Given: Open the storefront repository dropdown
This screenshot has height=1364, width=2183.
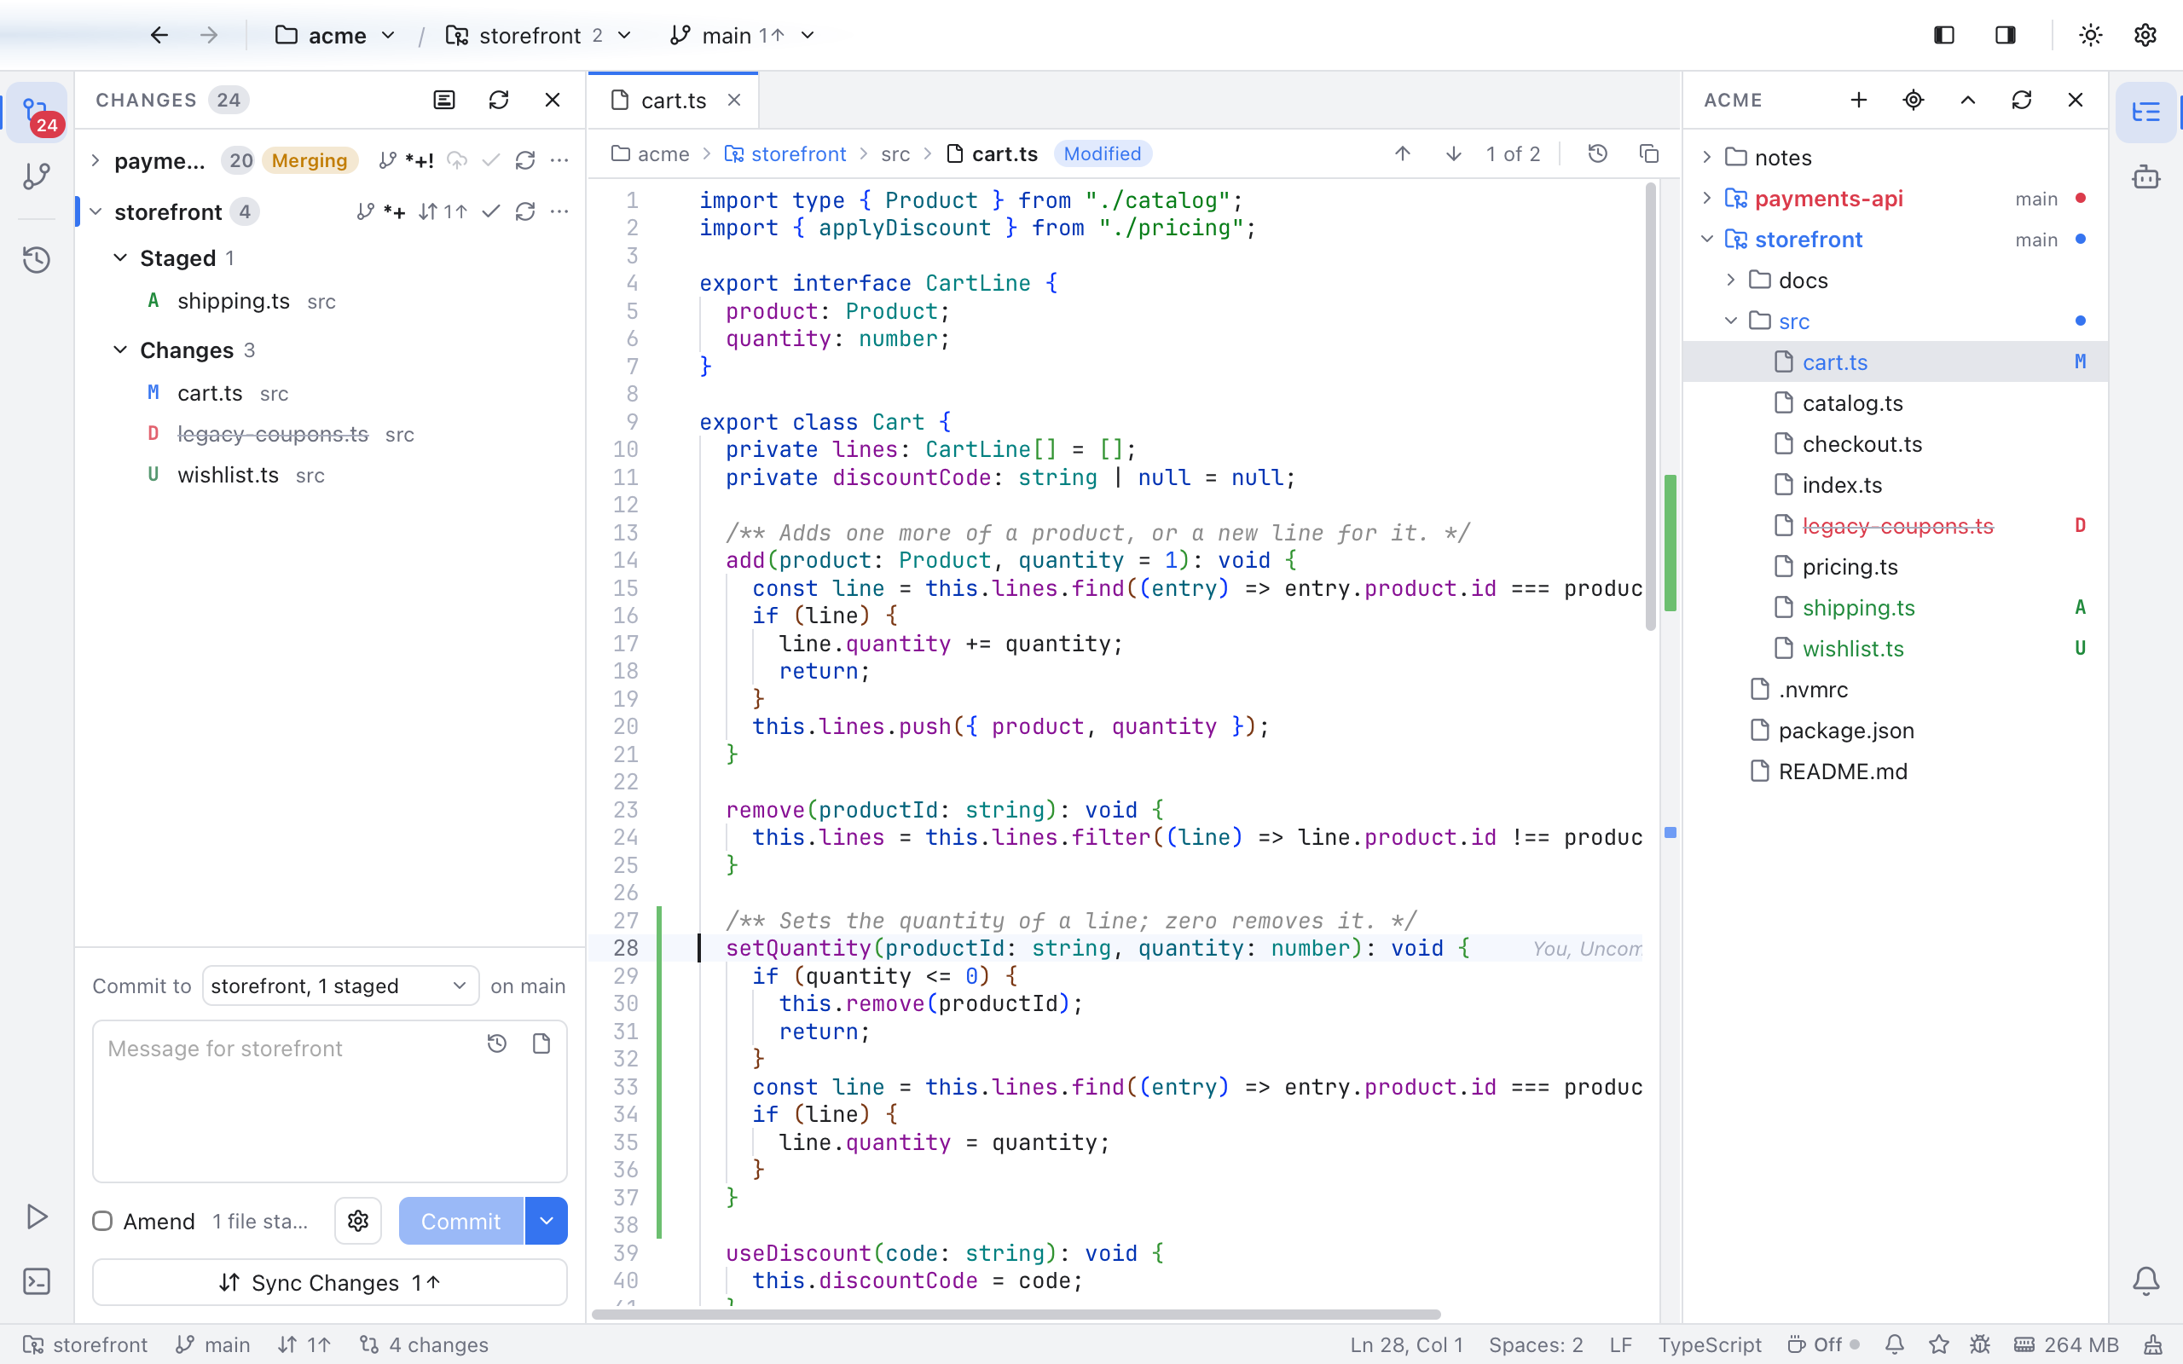Looking at the screenshot, I should click(539, 35).
